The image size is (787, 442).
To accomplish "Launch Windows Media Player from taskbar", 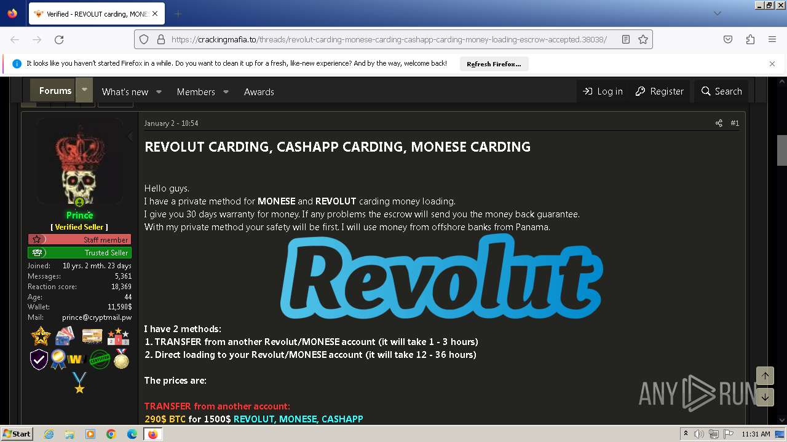I will pyautogui.click(x=90, y=434).
